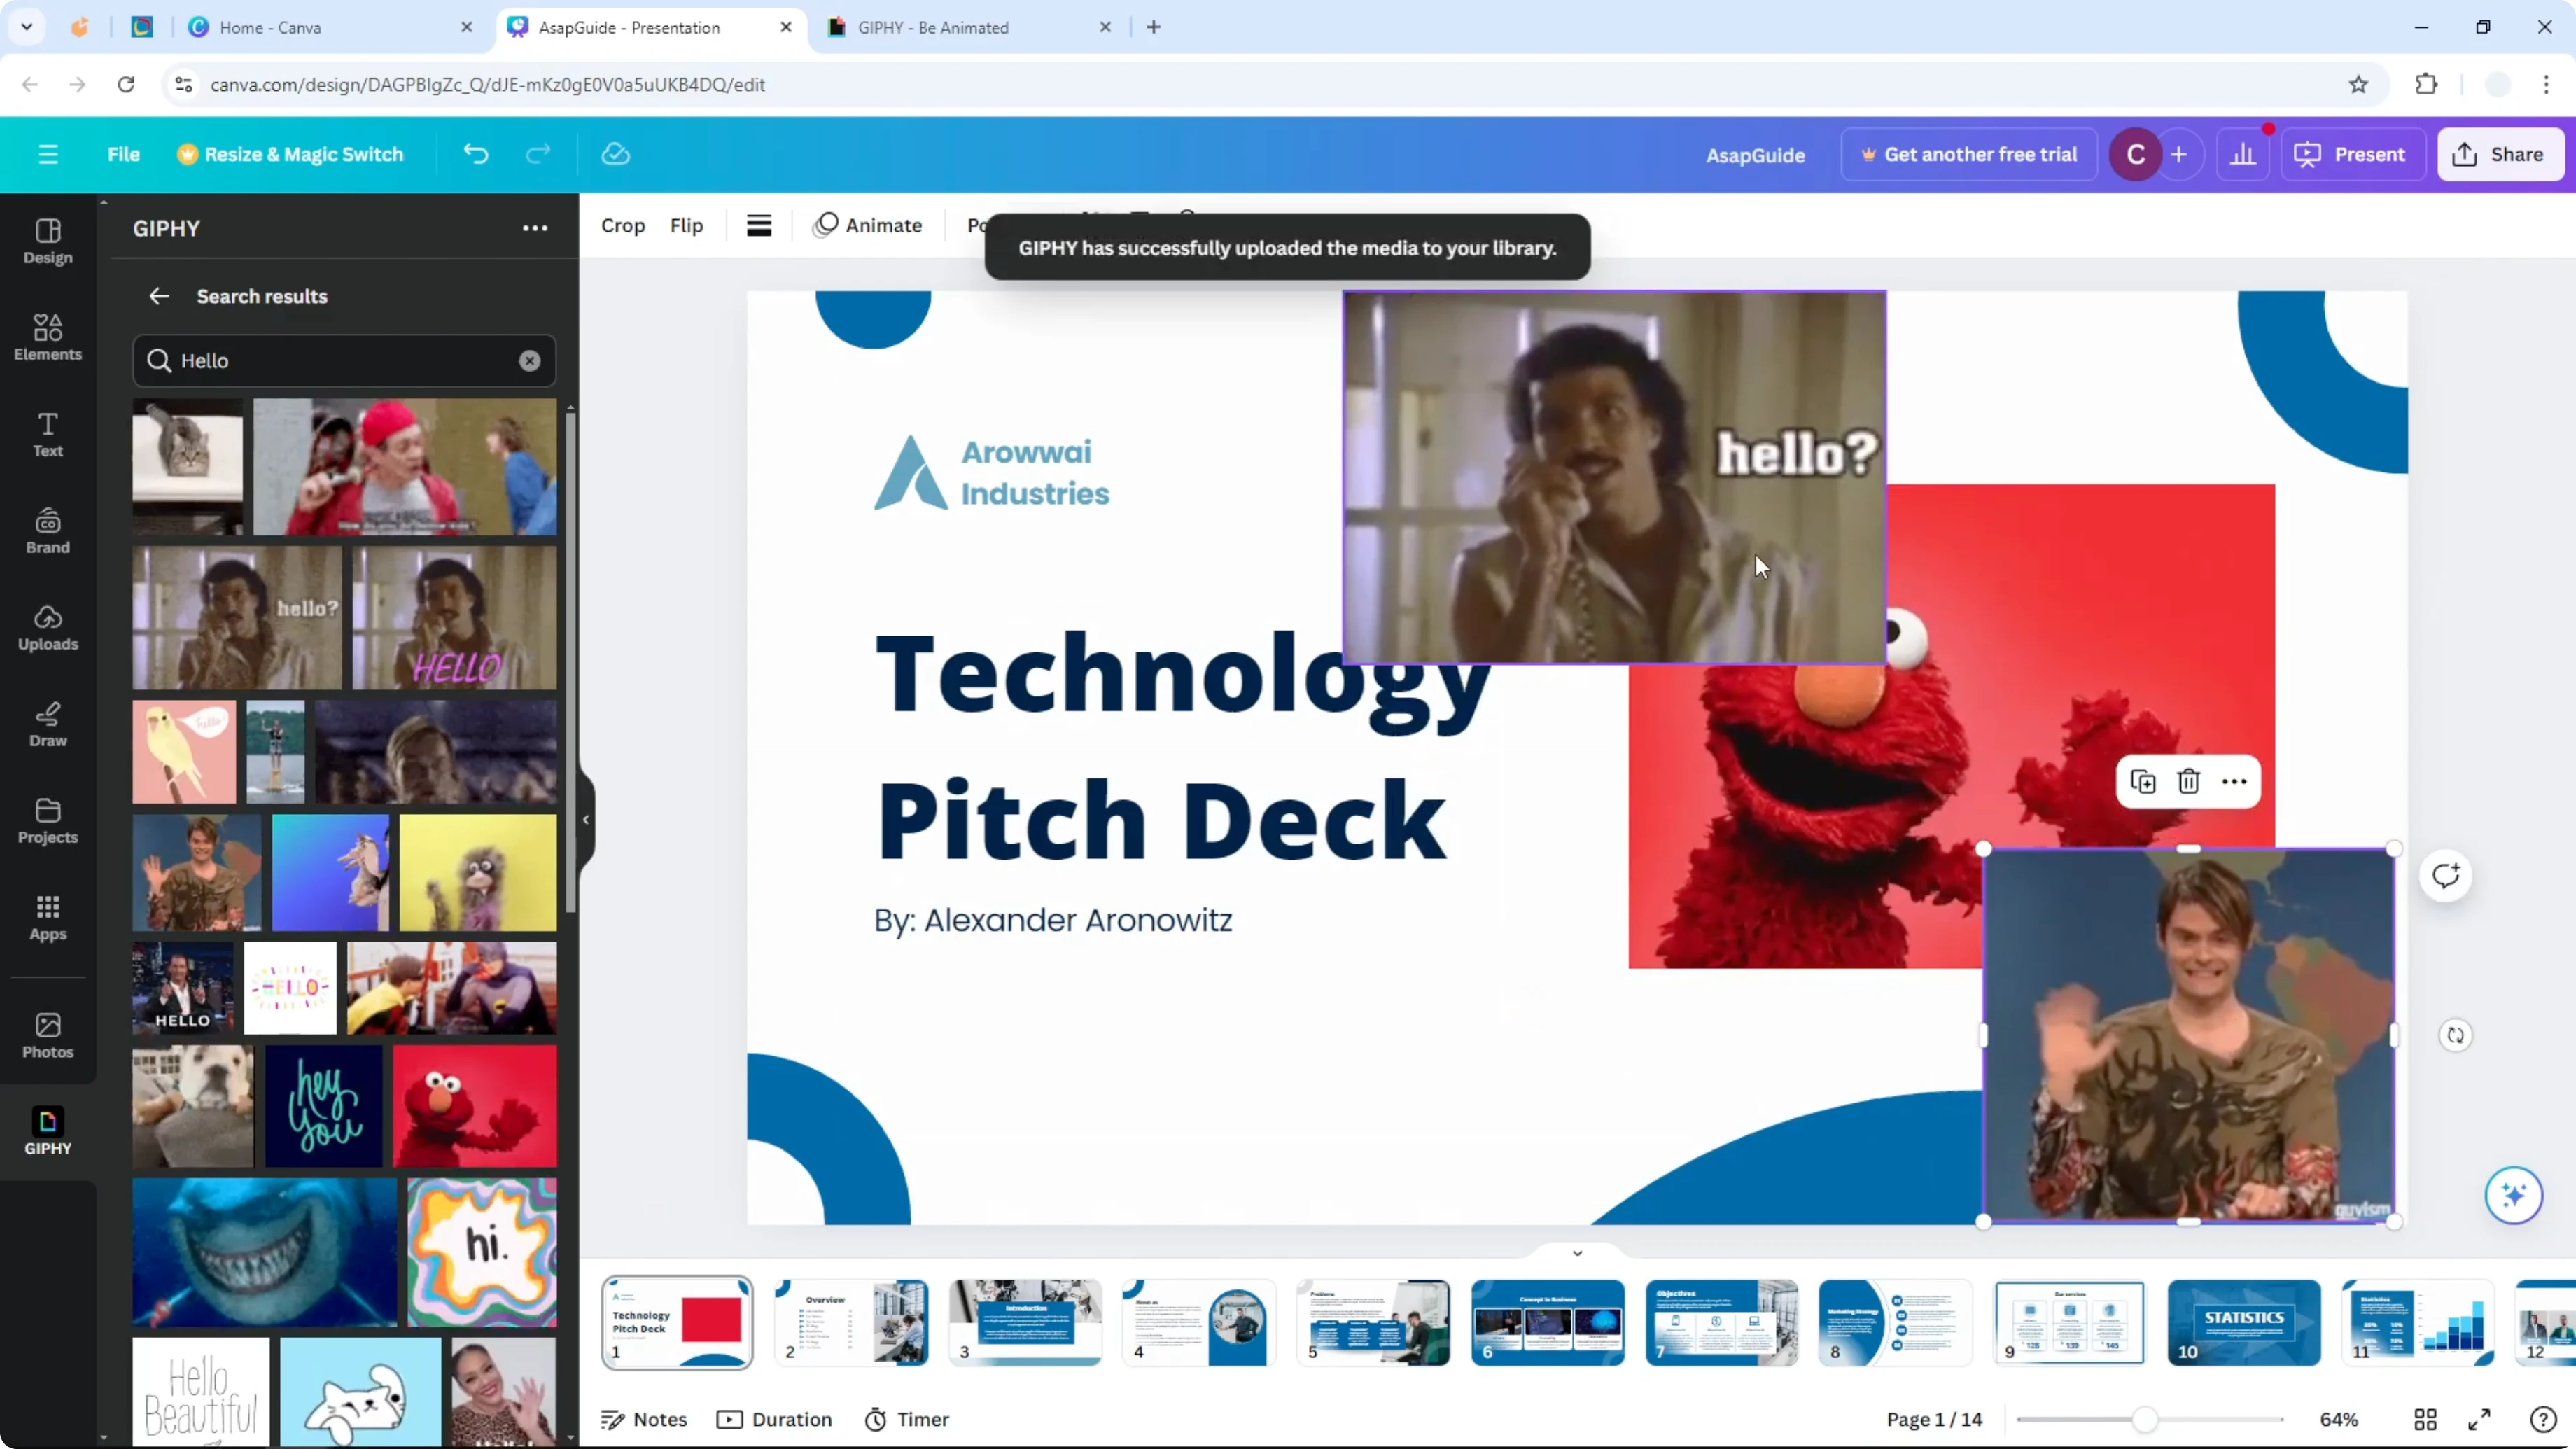
Task: Click the Hello search input field
Action: tap(344, 361)
